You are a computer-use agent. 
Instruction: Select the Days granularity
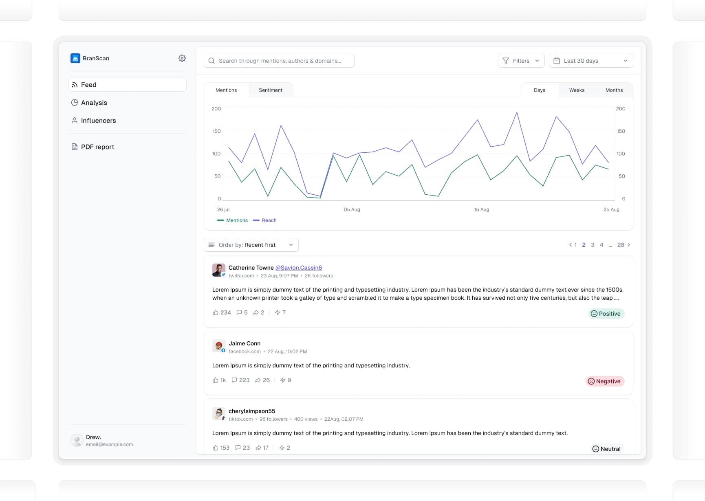(x=540, y=90)
